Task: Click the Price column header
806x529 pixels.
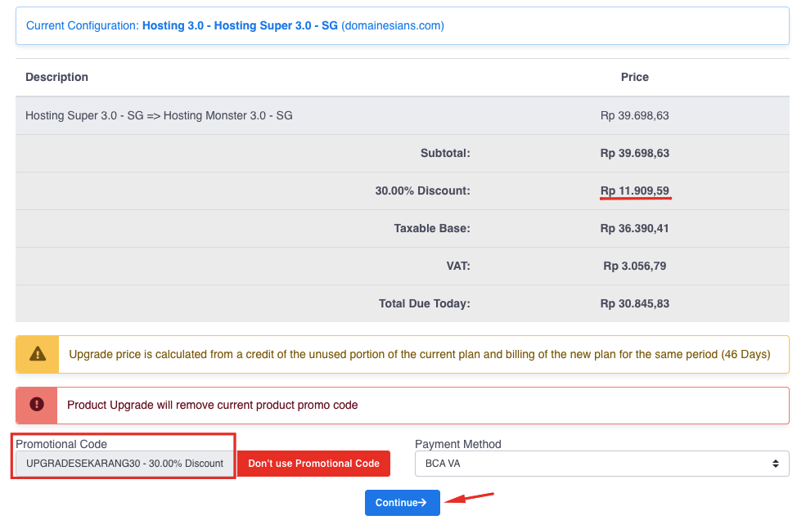Action: point(635,77)
